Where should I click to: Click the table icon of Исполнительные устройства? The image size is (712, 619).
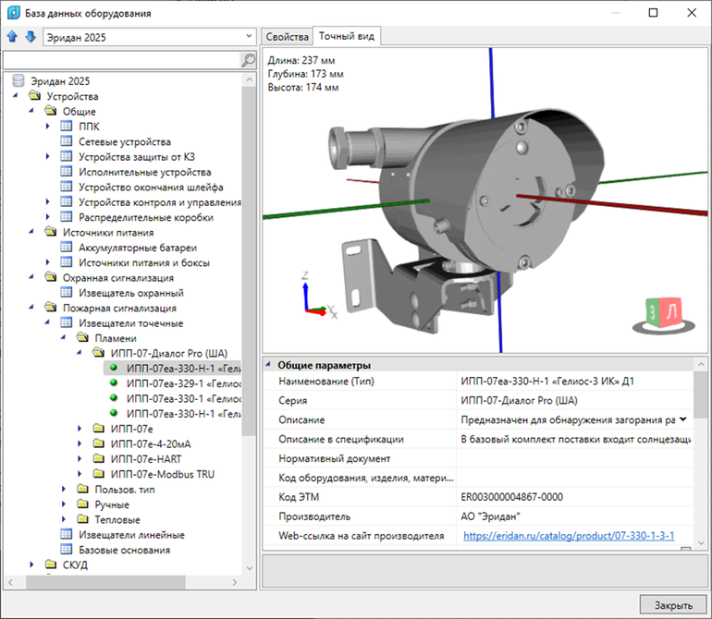(x=67, y=172)
